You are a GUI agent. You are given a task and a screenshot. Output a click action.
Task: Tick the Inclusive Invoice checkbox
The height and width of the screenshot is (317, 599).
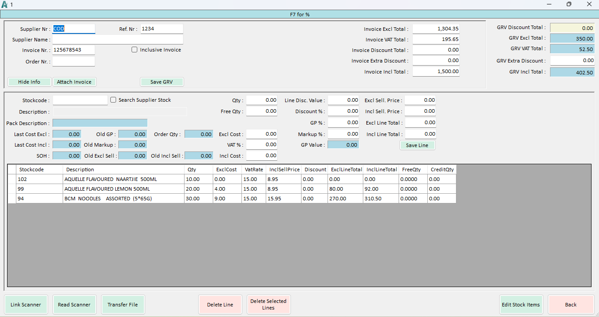point(135,50)
